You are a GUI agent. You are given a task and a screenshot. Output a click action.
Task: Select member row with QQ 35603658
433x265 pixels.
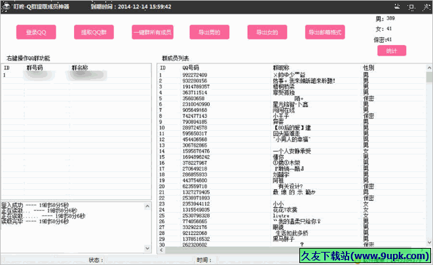point(292,98)
